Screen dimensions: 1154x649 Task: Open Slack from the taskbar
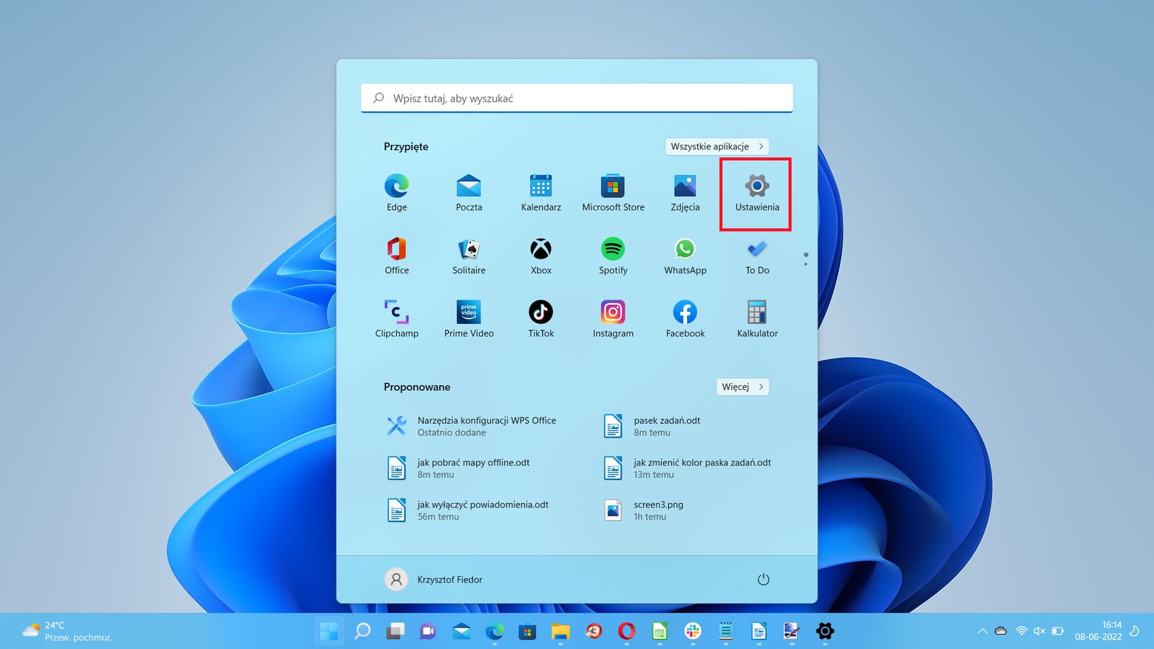click(x=692, y=631)
